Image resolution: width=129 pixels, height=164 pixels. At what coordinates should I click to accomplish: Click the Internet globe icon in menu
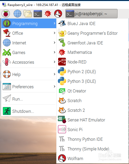(x=7, y=43)
